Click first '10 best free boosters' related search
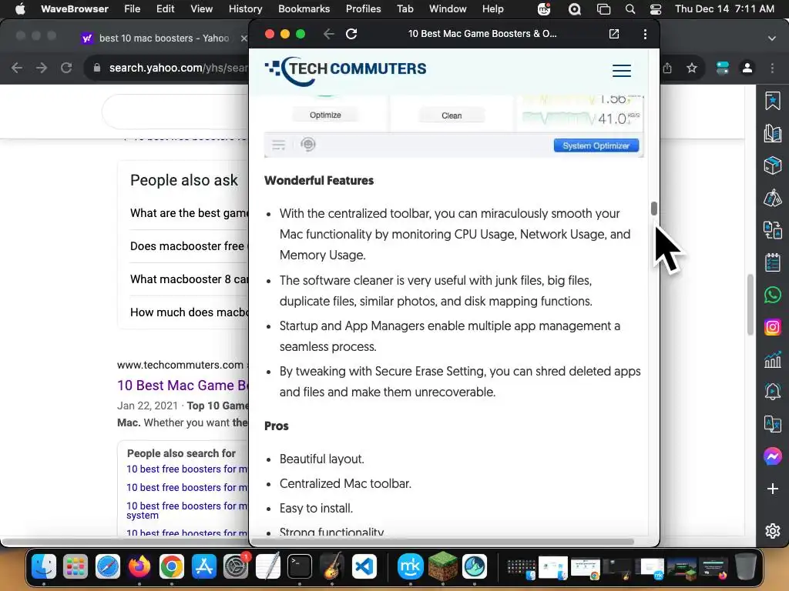Image resolution: width=789 pixels, height=591 pixels. pyautogui.click(x=187, y=469)
